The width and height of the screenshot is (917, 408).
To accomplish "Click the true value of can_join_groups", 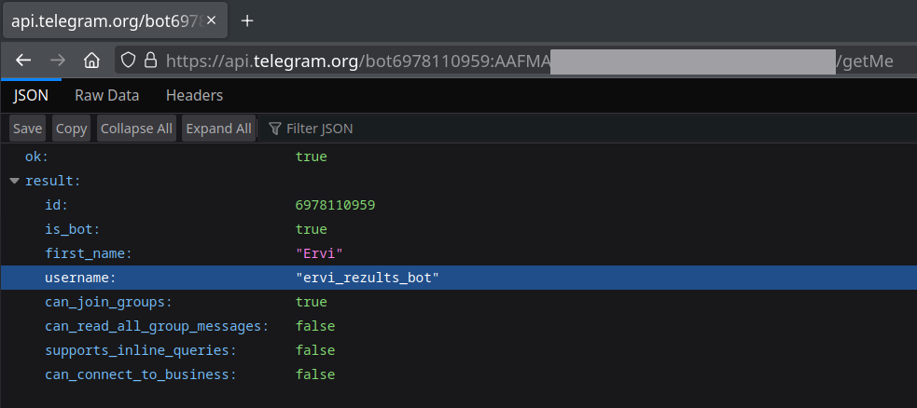I will [x=312, y=302].
